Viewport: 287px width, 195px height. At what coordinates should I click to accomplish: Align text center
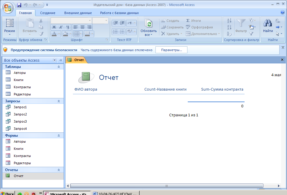(x=83, y=27)
